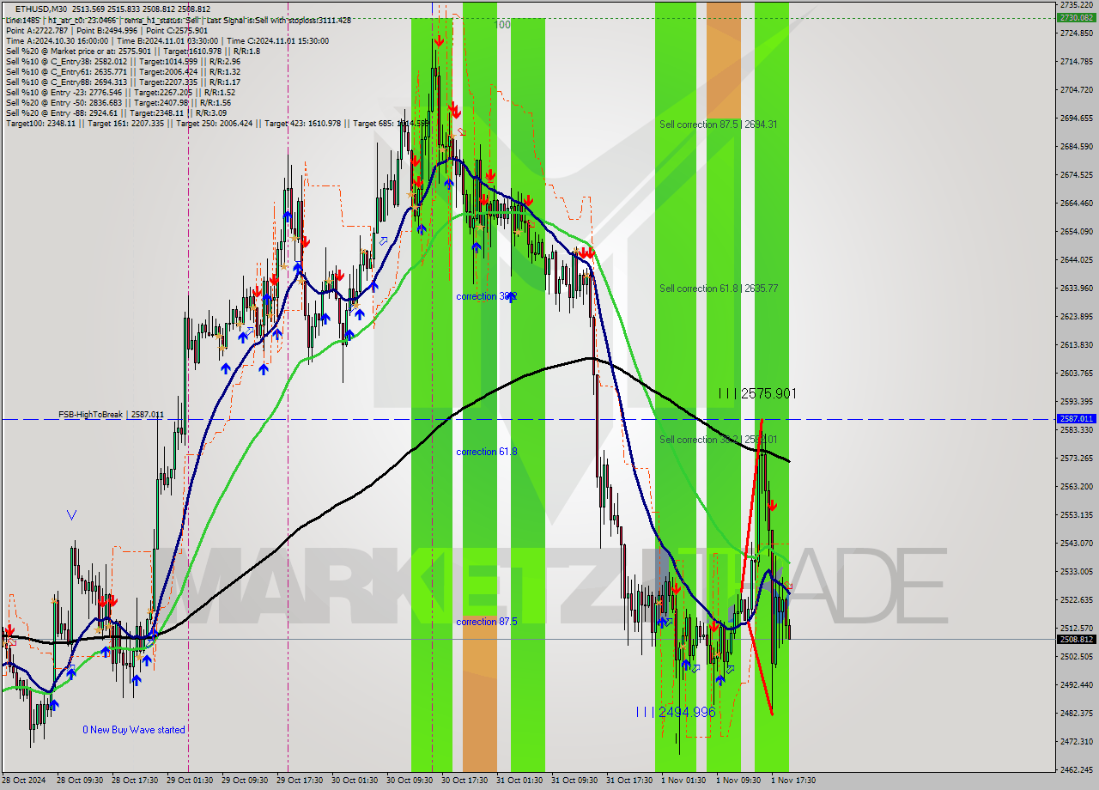Click the 'Sell %20 @ Entry -50' line
Screen dimensions: 1099x790
tap(118, 102)
